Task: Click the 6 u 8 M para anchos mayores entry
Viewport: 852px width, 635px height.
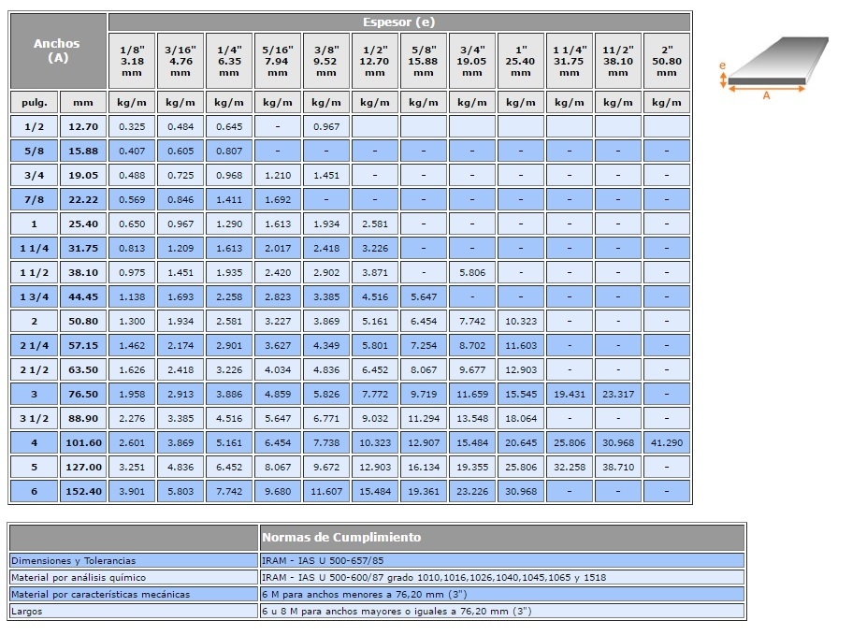Action: [502, 611]
